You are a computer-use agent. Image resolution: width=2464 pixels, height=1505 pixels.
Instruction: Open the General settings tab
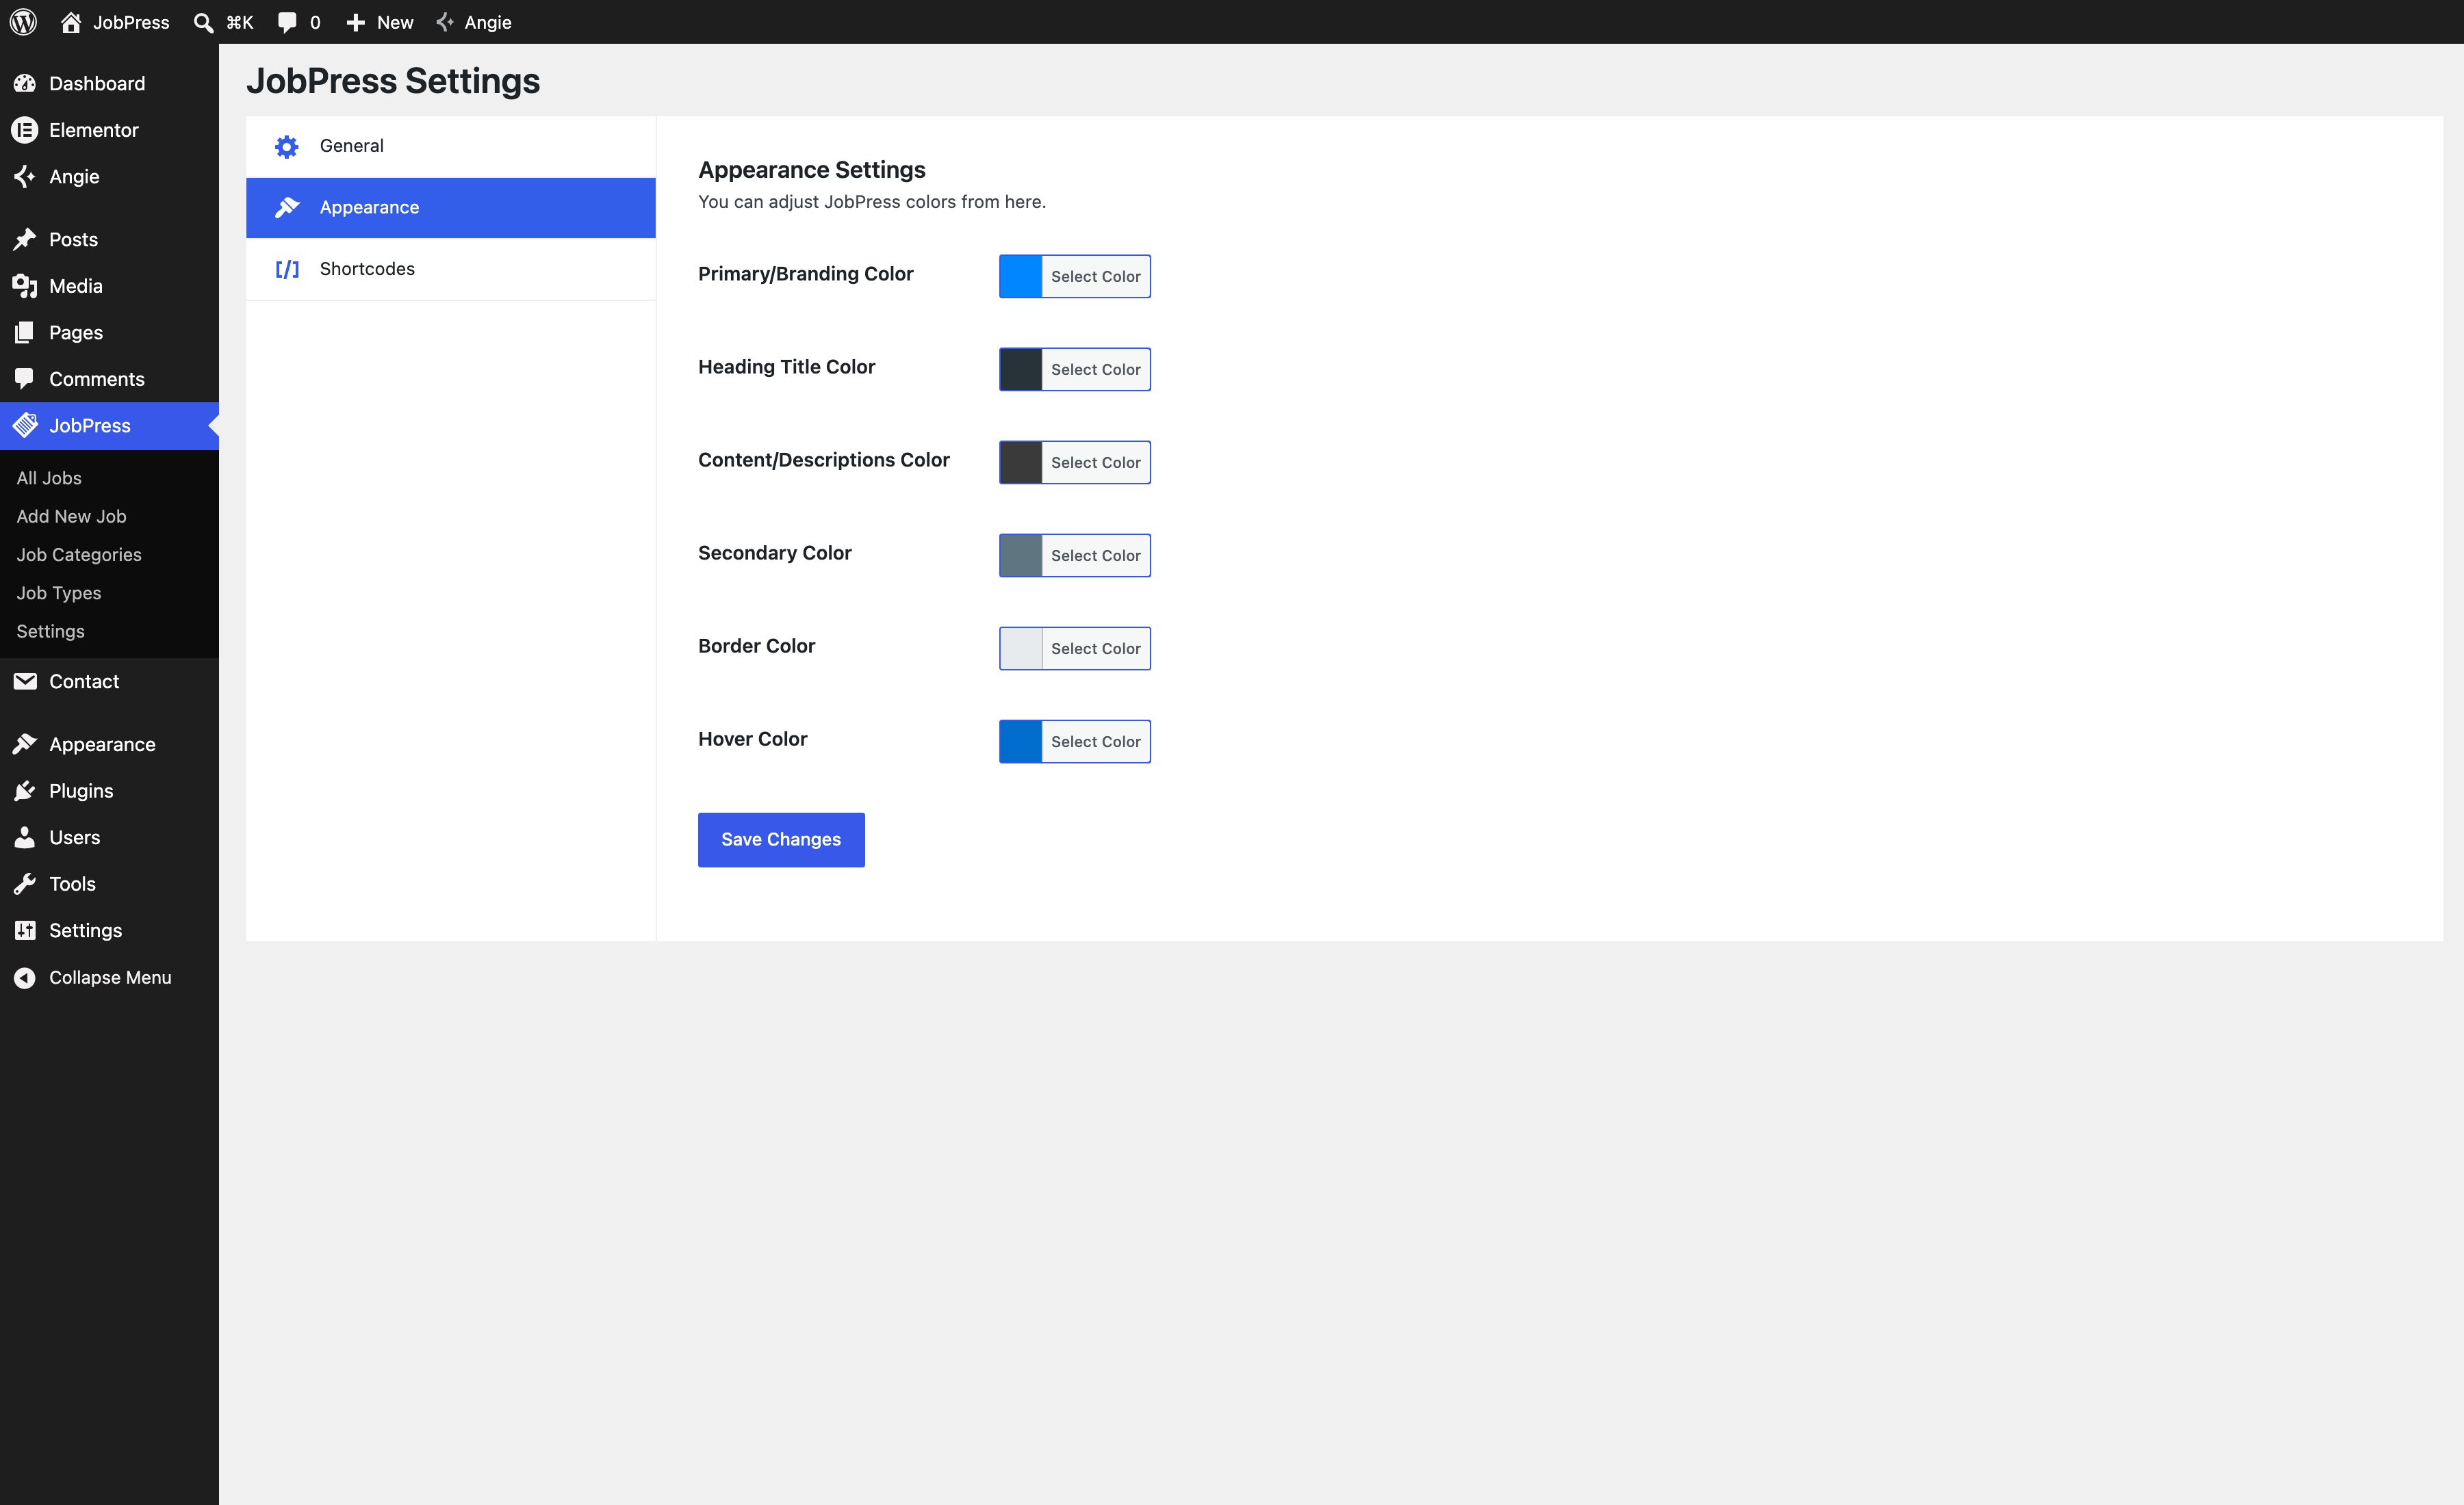tap(451, 147)
